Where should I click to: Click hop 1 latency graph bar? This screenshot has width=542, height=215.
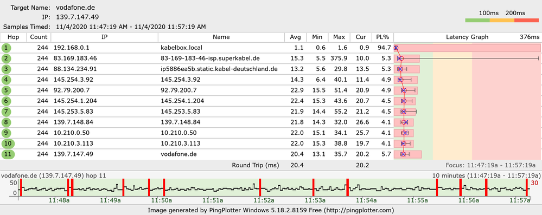click(x=467, y=48)
